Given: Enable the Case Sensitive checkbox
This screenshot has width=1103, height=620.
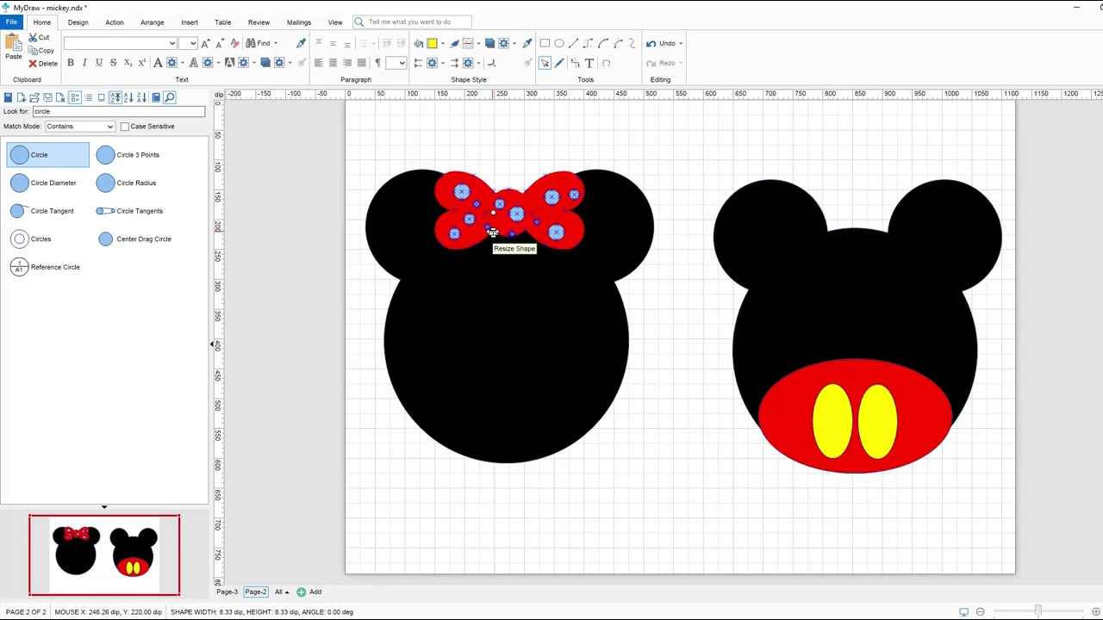Looking at the screenshot, I should pyautogui.click(x=124, y=127).
